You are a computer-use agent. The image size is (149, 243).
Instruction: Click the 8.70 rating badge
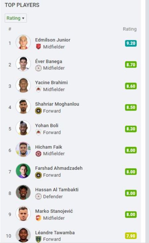131,65
